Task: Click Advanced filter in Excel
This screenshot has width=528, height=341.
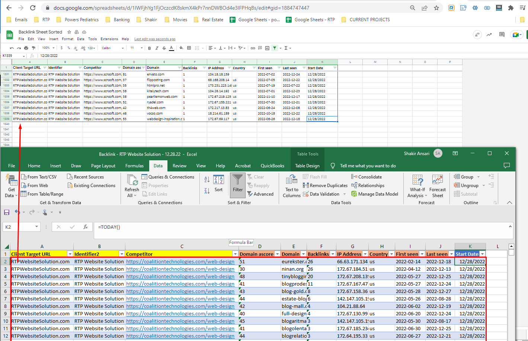Action: (x=260, y=194)
